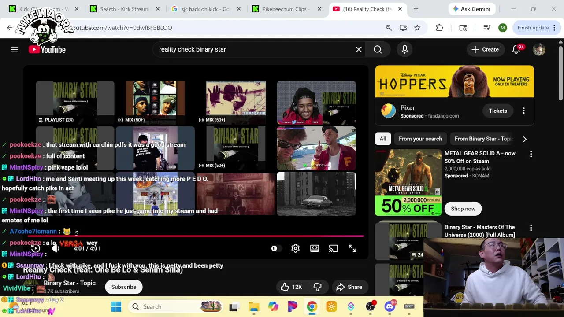The width and height of the screenshot is (564, 317).
Task: Open Task View on the taskbar
Action: 234,306
